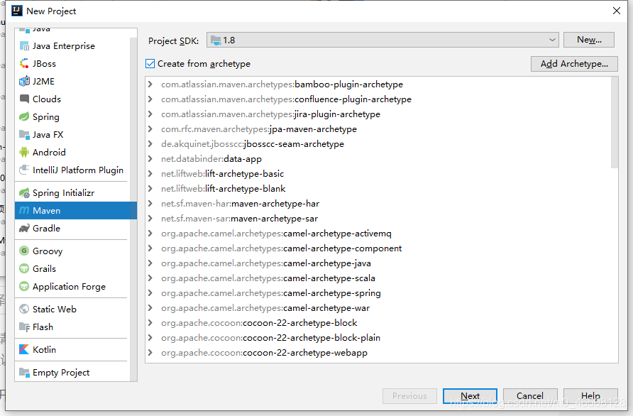Choose Spring Initializr project type label
The width and height of the screenshot is (633, 416).
pyautogui.click(x=63, y=193)
